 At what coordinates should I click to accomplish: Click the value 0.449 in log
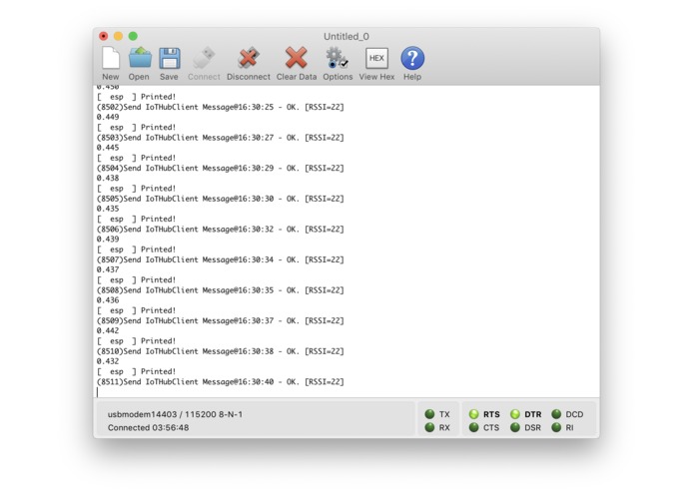click(x=108, y=117)
